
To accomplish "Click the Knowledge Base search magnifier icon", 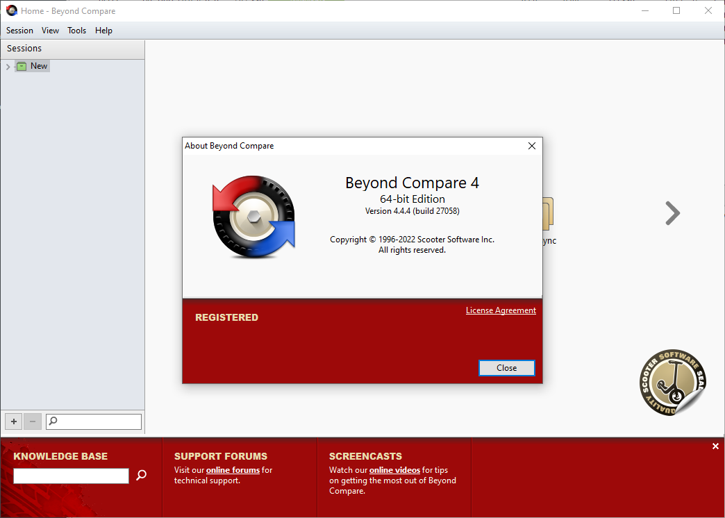I will point(142,475).
